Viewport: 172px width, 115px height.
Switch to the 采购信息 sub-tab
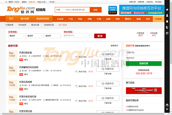point(22,25)
